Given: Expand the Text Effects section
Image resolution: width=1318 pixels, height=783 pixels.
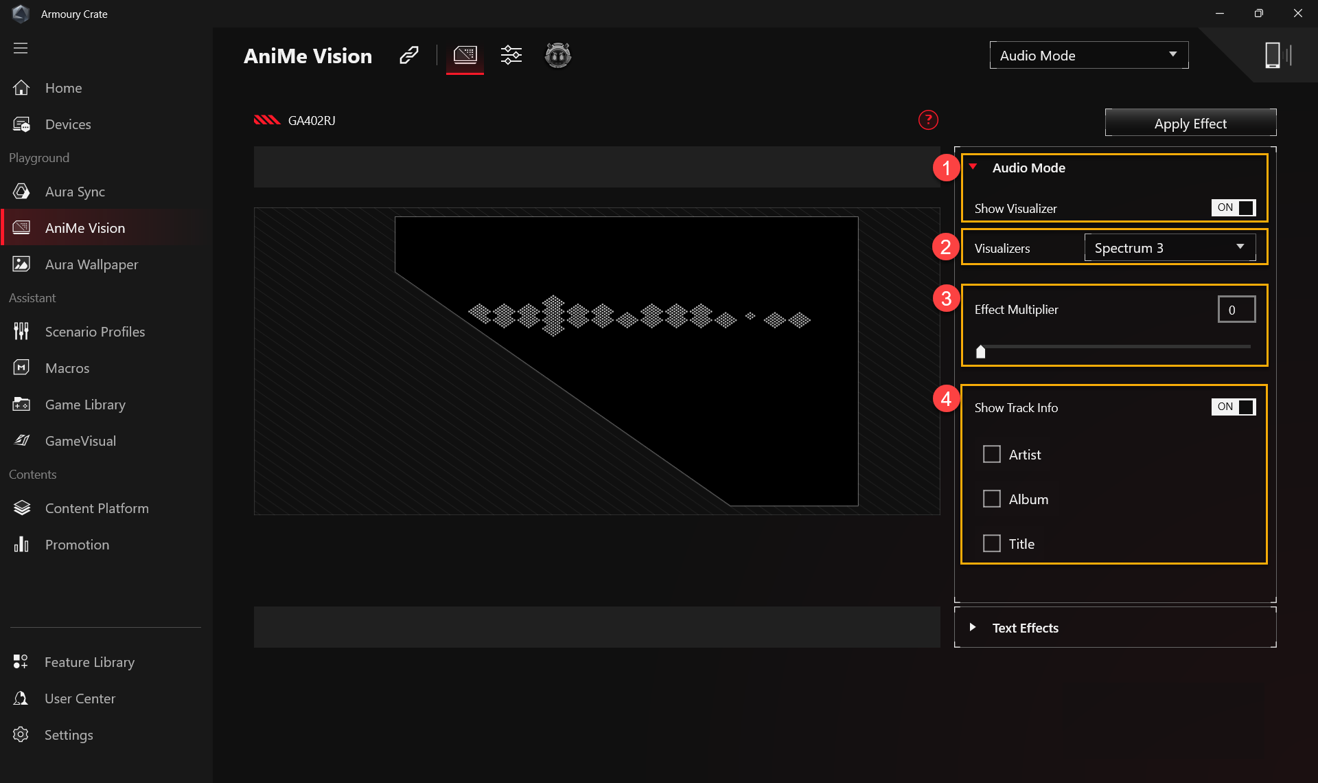Looking at the screenshot, I should coord(1025,627).
